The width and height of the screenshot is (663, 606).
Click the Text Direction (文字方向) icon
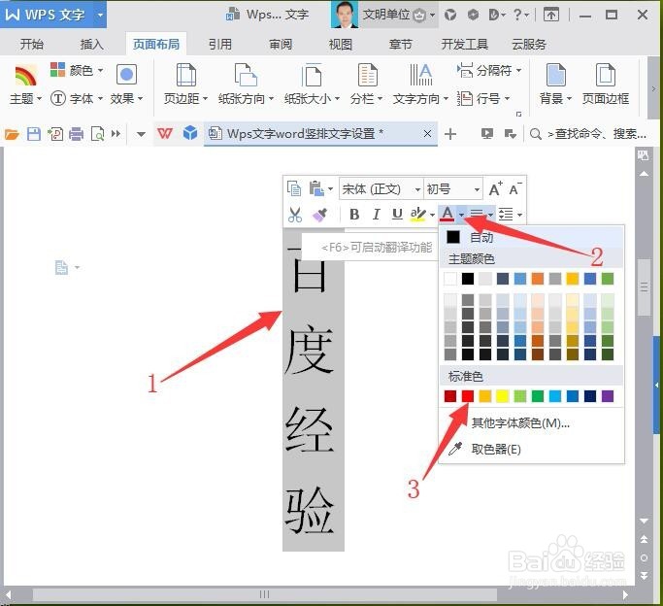coord(420,75)
